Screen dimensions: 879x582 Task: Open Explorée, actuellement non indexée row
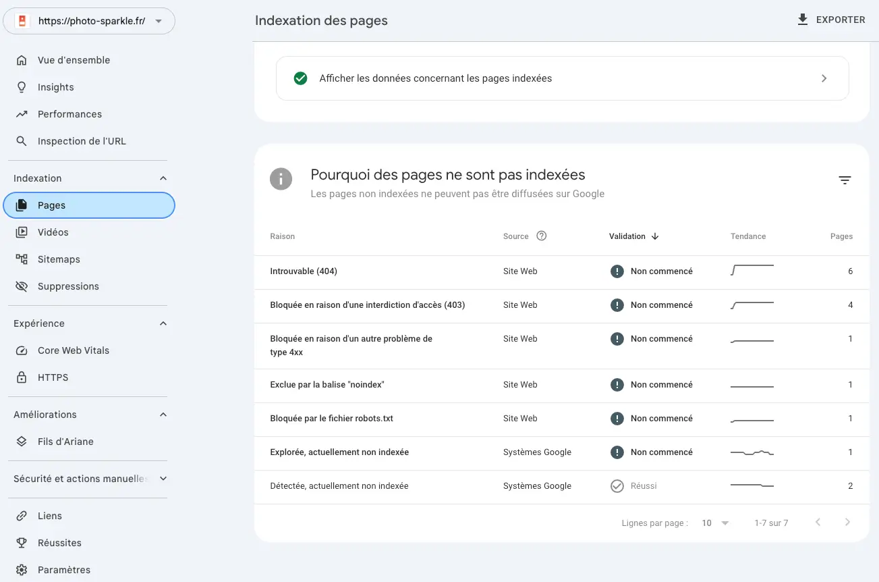561,452
